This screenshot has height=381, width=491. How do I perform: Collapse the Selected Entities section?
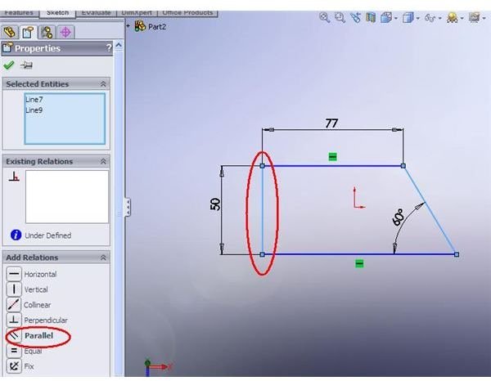click(x=103, y=84)
